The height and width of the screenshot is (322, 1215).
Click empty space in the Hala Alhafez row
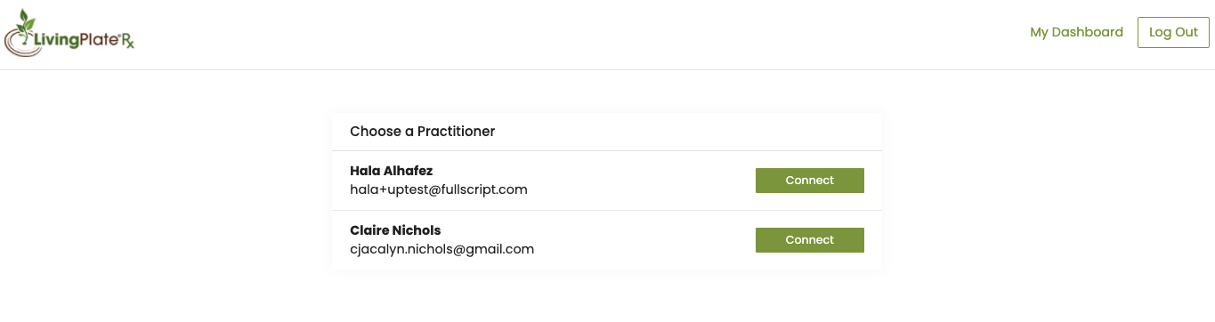[x=641, y=181]
